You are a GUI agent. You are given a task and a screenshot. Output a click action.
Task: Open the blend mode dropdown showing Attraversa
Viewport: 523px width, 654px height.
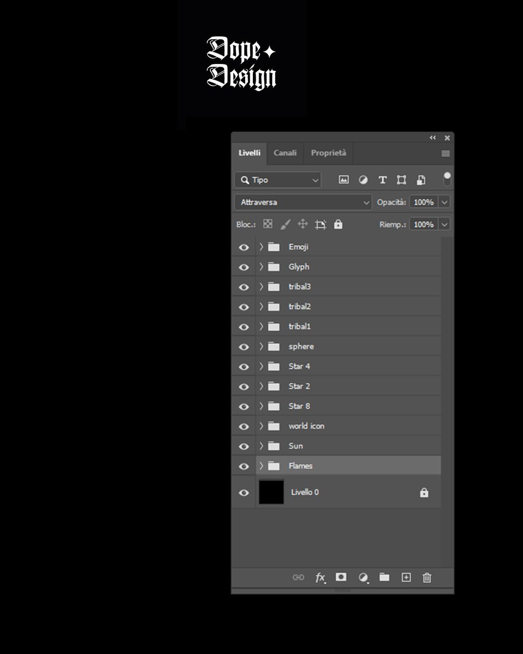click(303, 202)
